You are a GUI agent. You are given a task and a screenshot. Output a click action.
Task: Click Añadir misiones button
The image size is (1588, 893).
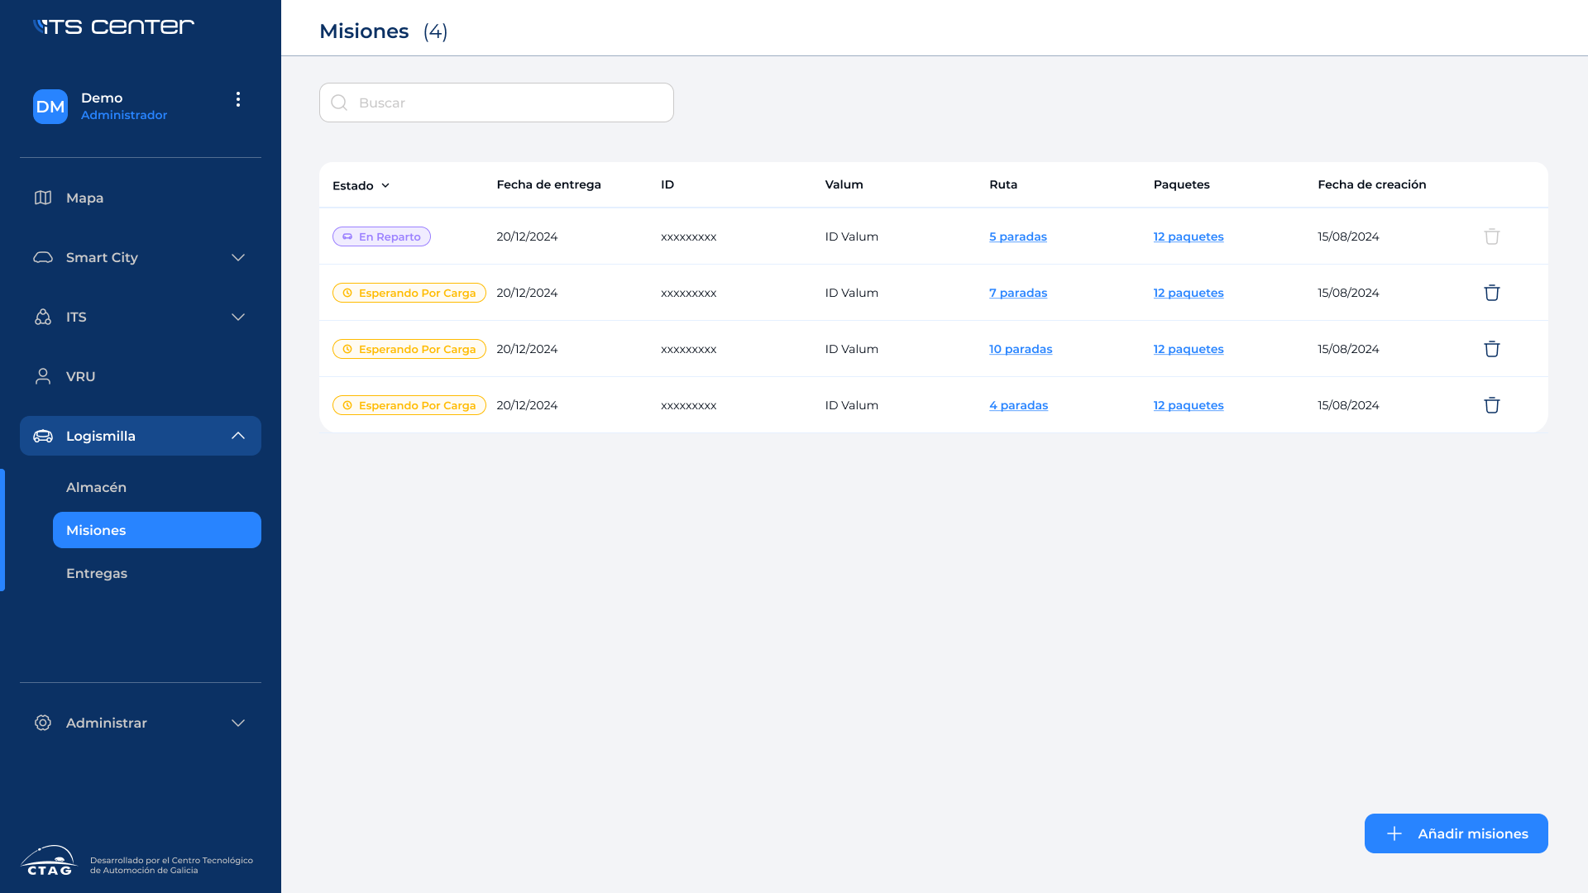click(1456, 833)
